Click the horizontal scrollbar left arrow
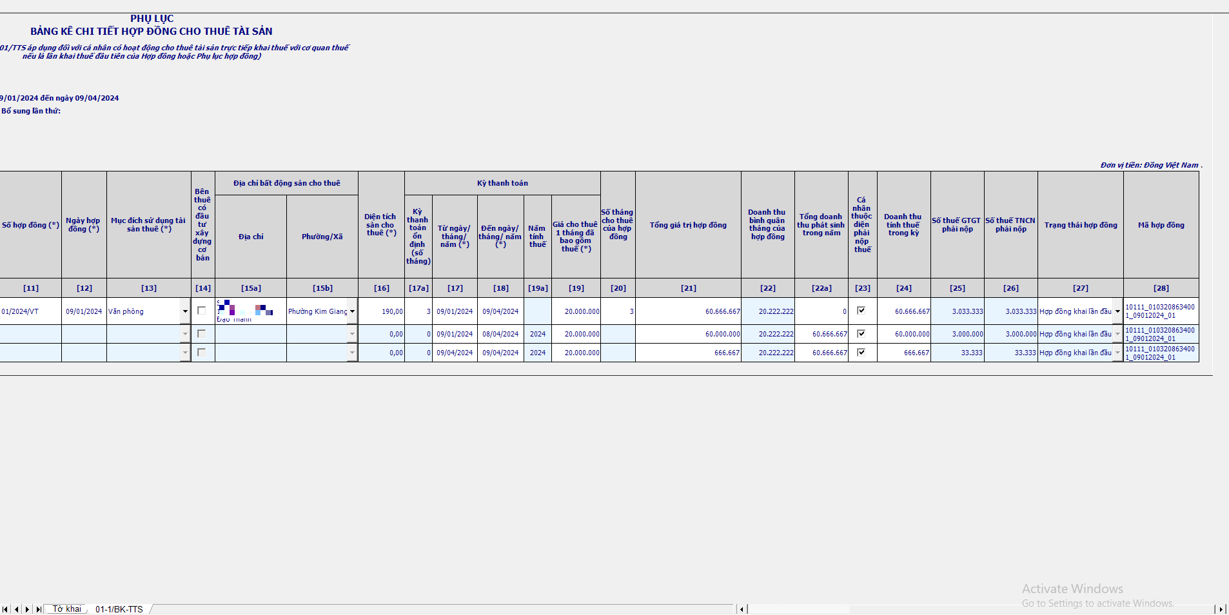The image size is (1229, 615). coord(742,609)
